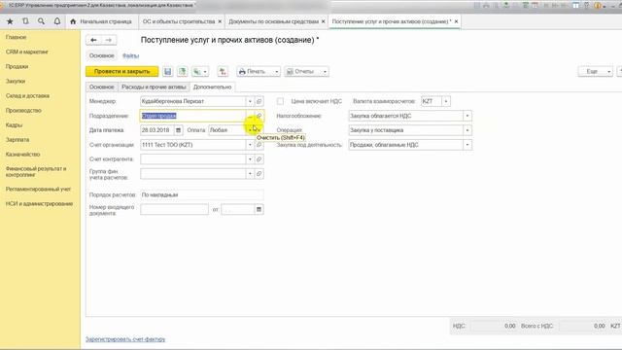622x350 pixels.
Task: Click the forward arrow navigation button
Action: click(109, 40)
